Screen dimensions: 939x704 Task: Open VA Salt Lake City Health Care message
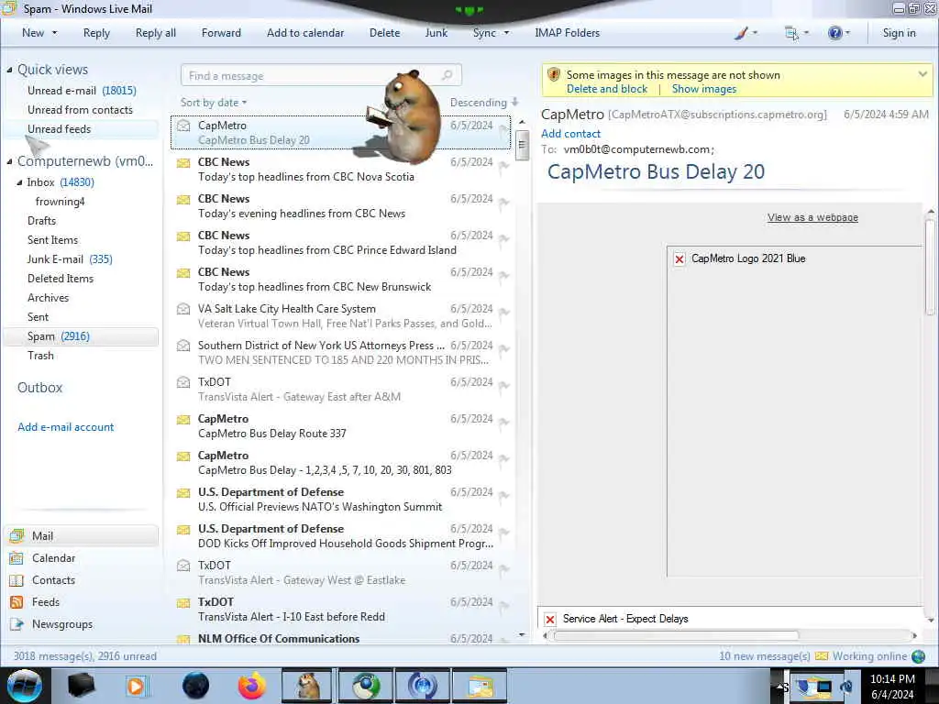coord(341,316)
